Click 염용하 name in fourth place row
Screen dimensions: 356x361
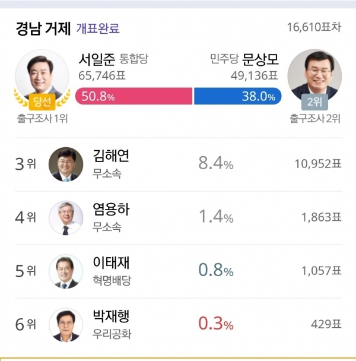coord(111,210)
